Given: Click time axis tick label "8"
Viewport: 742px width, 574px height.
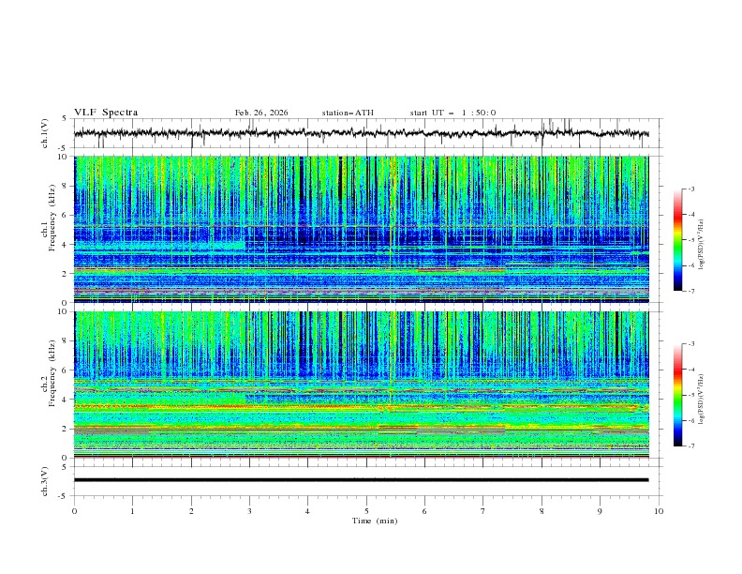Looking at the screenshot, I should click(x=542, y=511).
